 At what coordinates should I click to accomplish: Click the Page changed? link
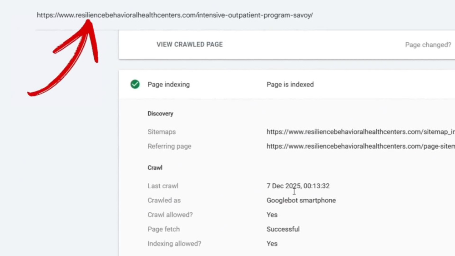(x=428, y=45)
